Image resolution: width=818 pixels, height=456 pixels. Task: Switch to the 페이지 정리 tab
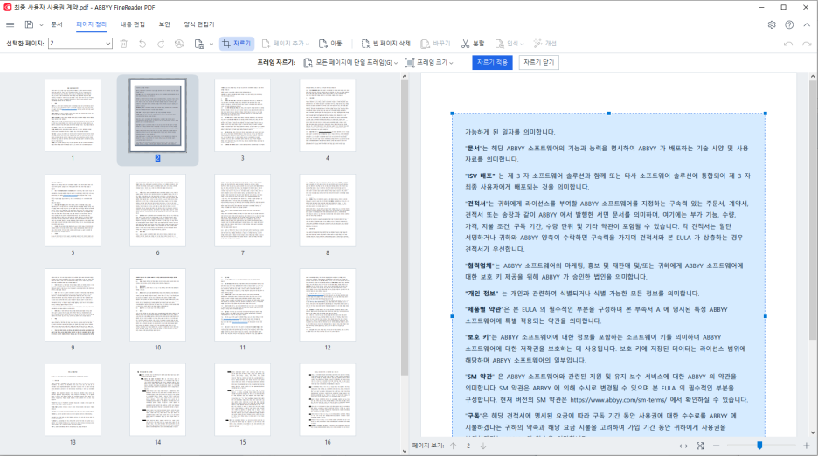(91, 24)
